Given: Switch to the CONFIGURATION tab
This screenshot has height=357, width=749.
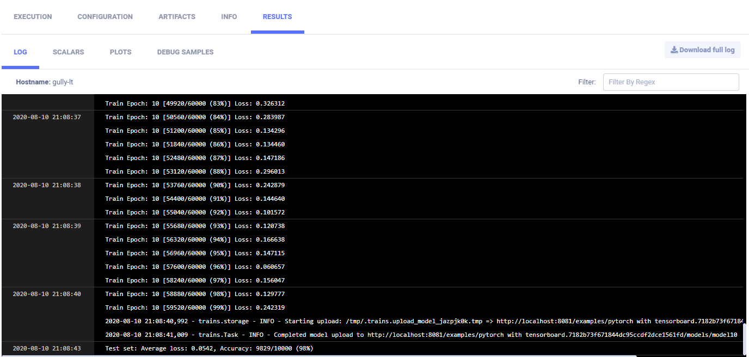Looking at the screenshot, I should click(x=105, y=17).
